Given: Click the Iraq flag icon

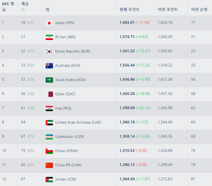Looking at the screenshot, I should click(49, 108).
